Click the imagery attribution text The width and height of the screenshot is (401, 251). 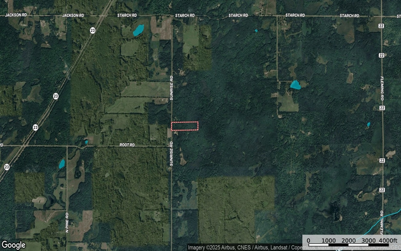coord(245,247)
